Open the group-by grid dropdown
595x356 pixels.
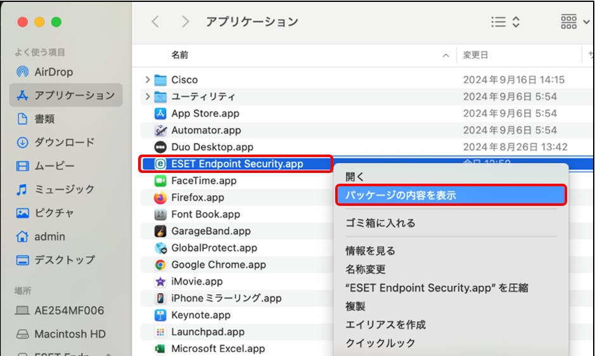pos(575,22)
